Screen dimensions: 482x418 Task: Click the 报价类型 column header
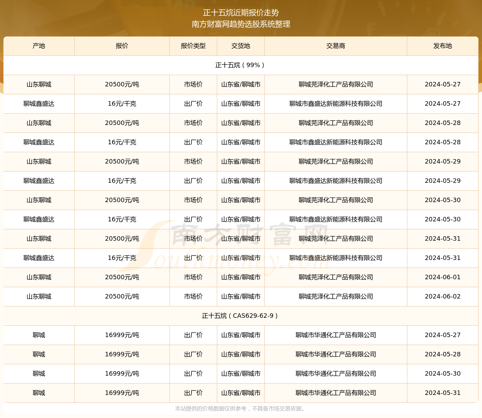click(193, 46)
